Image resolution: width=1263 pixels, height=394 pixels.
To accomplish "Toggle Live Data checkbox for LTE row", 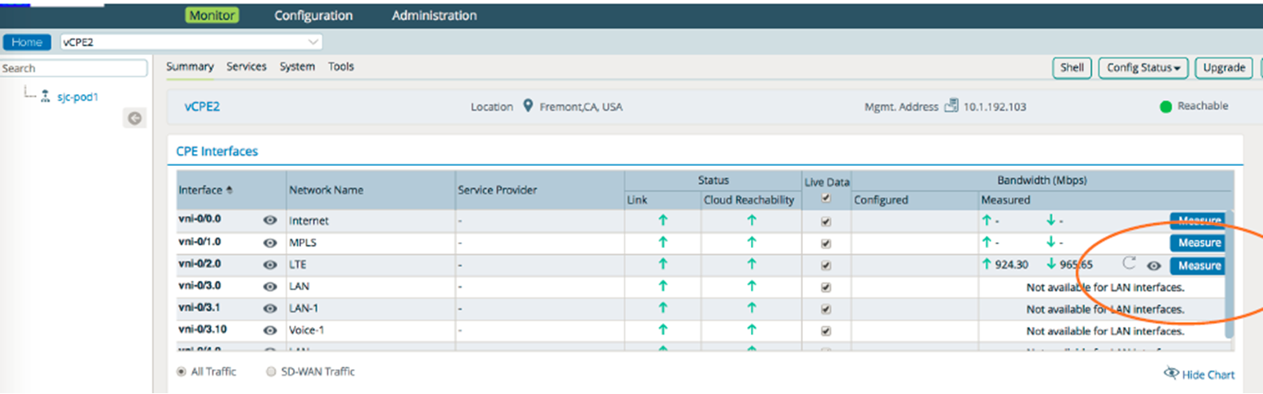I will tap(826, 266).
